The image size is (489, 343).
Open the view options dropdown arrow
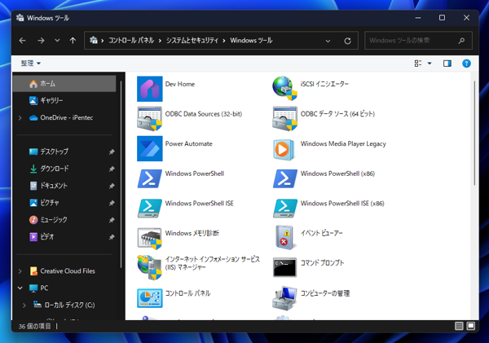click(x=430, y=64)
